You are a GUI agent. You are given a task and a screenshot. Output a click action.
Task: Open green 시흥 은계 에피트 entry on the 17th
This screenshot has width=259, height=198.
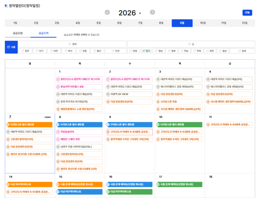[179, 184]
